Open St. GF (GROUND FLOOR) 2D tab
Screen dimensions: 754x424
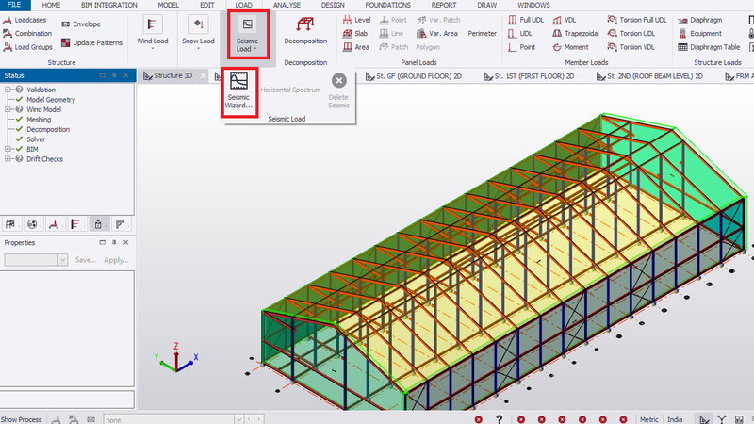413,76
